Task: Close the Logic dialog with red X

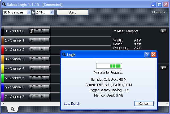Action: [153, 55]
